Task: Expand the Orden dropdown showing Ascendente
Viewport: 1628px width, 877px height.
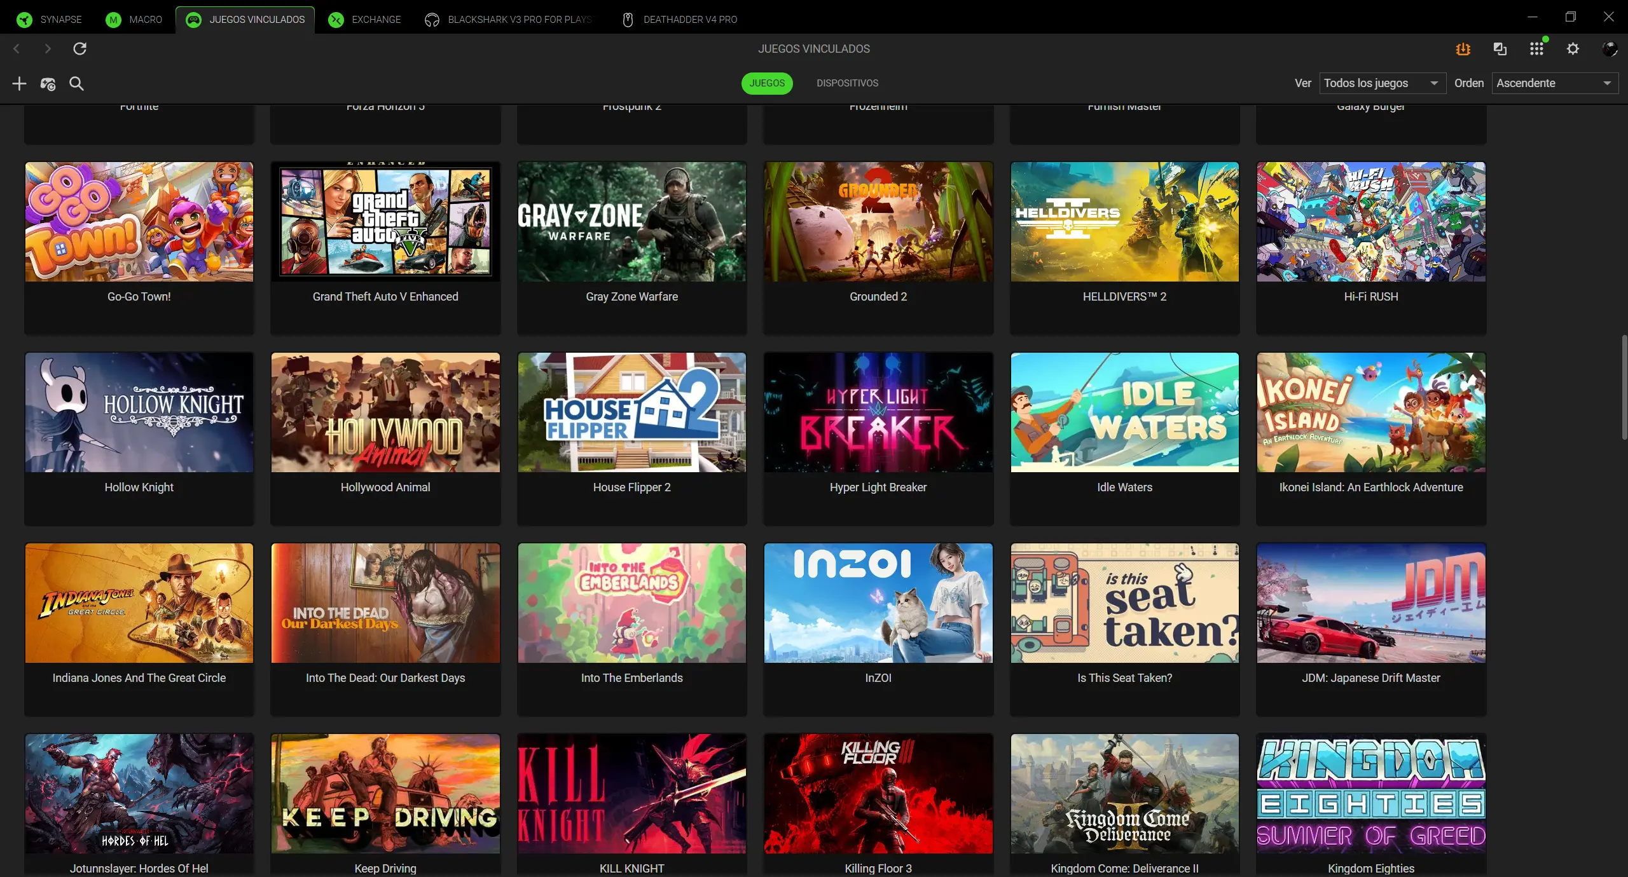Action: (x=1555, y=83)
